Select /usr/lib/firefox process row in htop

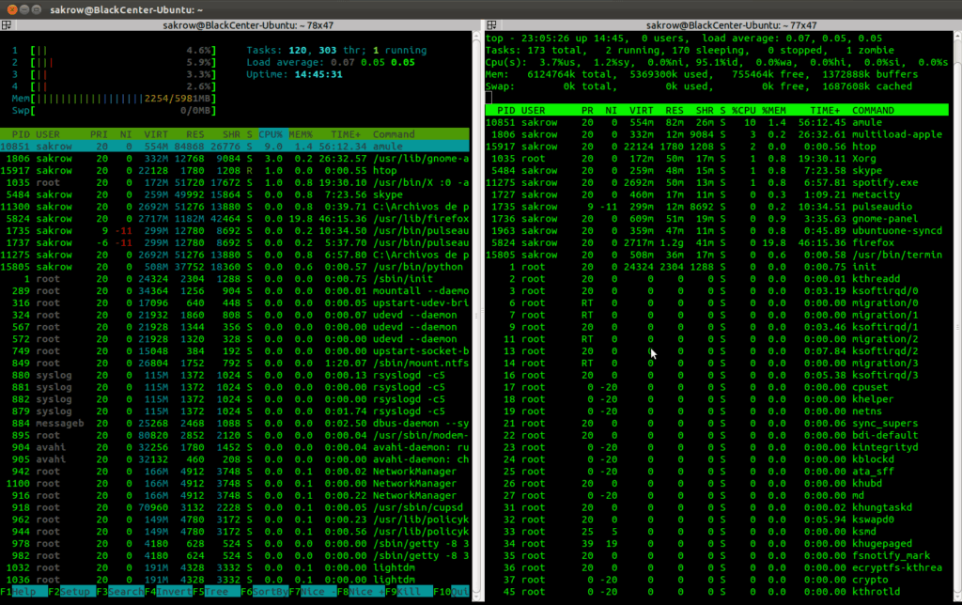click(x=235, y=219)
